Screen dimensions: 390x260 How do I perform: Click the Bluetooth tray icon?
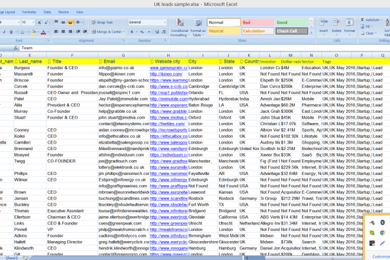click(382, 222)
